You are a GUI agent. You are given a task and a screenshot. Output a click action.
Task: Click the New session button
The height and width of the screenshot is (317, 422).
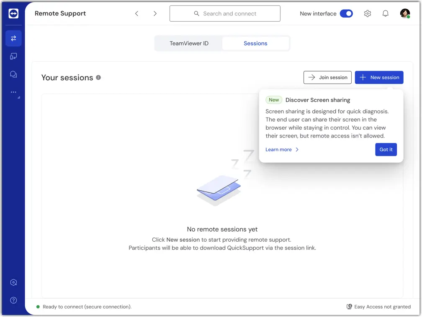click(x=379, y=77)
